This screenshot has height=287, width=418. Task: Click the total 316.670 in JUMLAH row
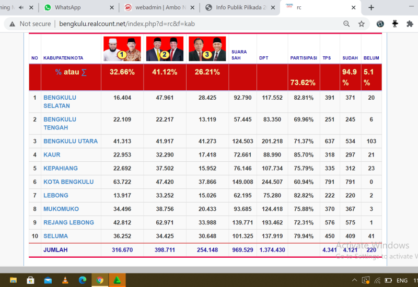click(x=122, y=250)
